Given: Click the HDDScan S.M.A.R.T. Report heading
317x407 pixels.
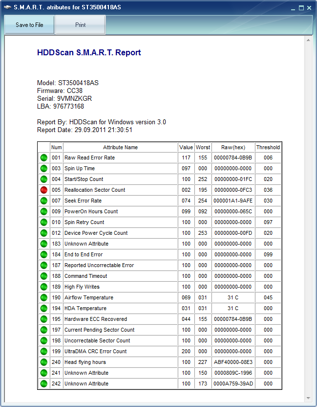Looking at the screenshot, I should click(89, 52).
